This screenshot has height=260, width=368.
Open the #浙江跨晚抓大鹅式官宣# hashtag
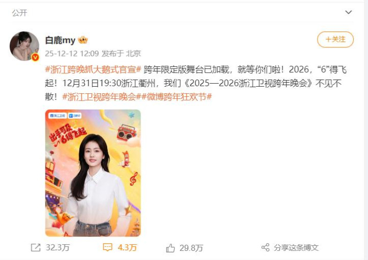(93, 69)
